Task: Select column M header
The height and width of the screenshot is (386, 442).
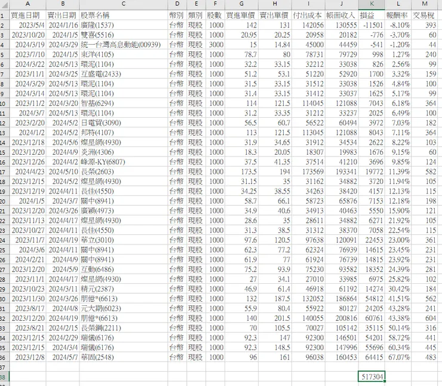Action: pyautogui.click(x=425, y=4)
